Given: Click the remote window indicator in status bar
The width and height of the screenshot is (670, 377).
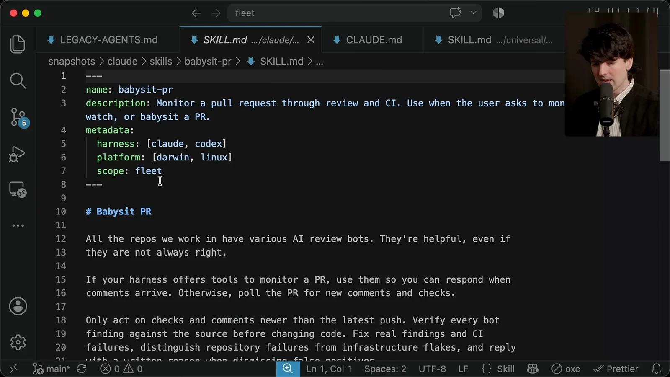Looking at the screenshot, I should 13,369.
